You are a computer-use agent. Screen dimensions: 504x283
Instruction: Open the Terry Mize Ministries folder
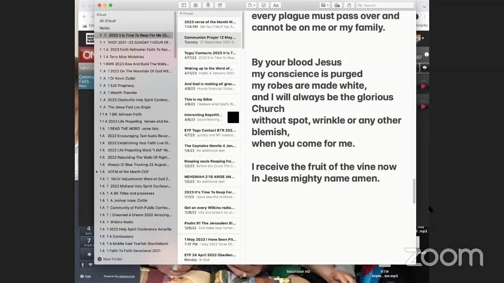134,57
